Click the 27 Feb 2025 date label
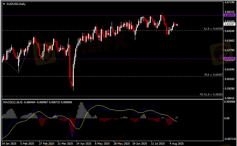Screen dimensions: 237x146 tap(47, 144)
